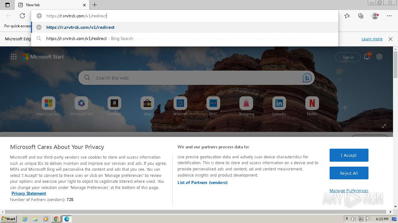Open the BMO quick link tile
The height and width of the screenshot is (223, 398).
(213, 106)
